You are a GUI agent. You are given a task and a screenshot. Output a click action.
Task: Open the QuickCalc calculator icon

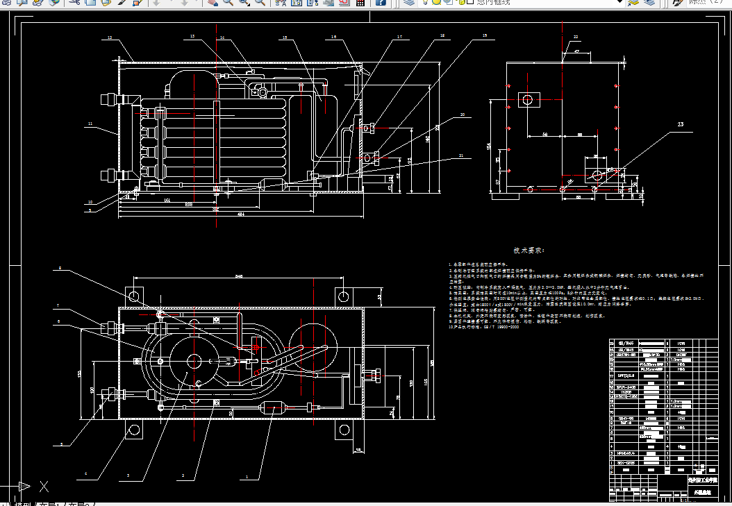click(360, 2)
